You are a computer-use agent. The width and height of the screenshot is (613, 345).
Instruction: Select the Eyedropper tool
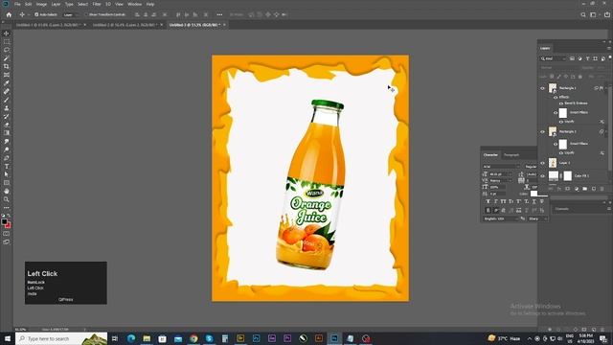[7, 83]
